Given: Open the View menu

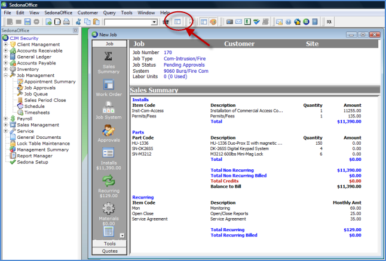Looking at the screenshot, I should (x=34, y=13).
